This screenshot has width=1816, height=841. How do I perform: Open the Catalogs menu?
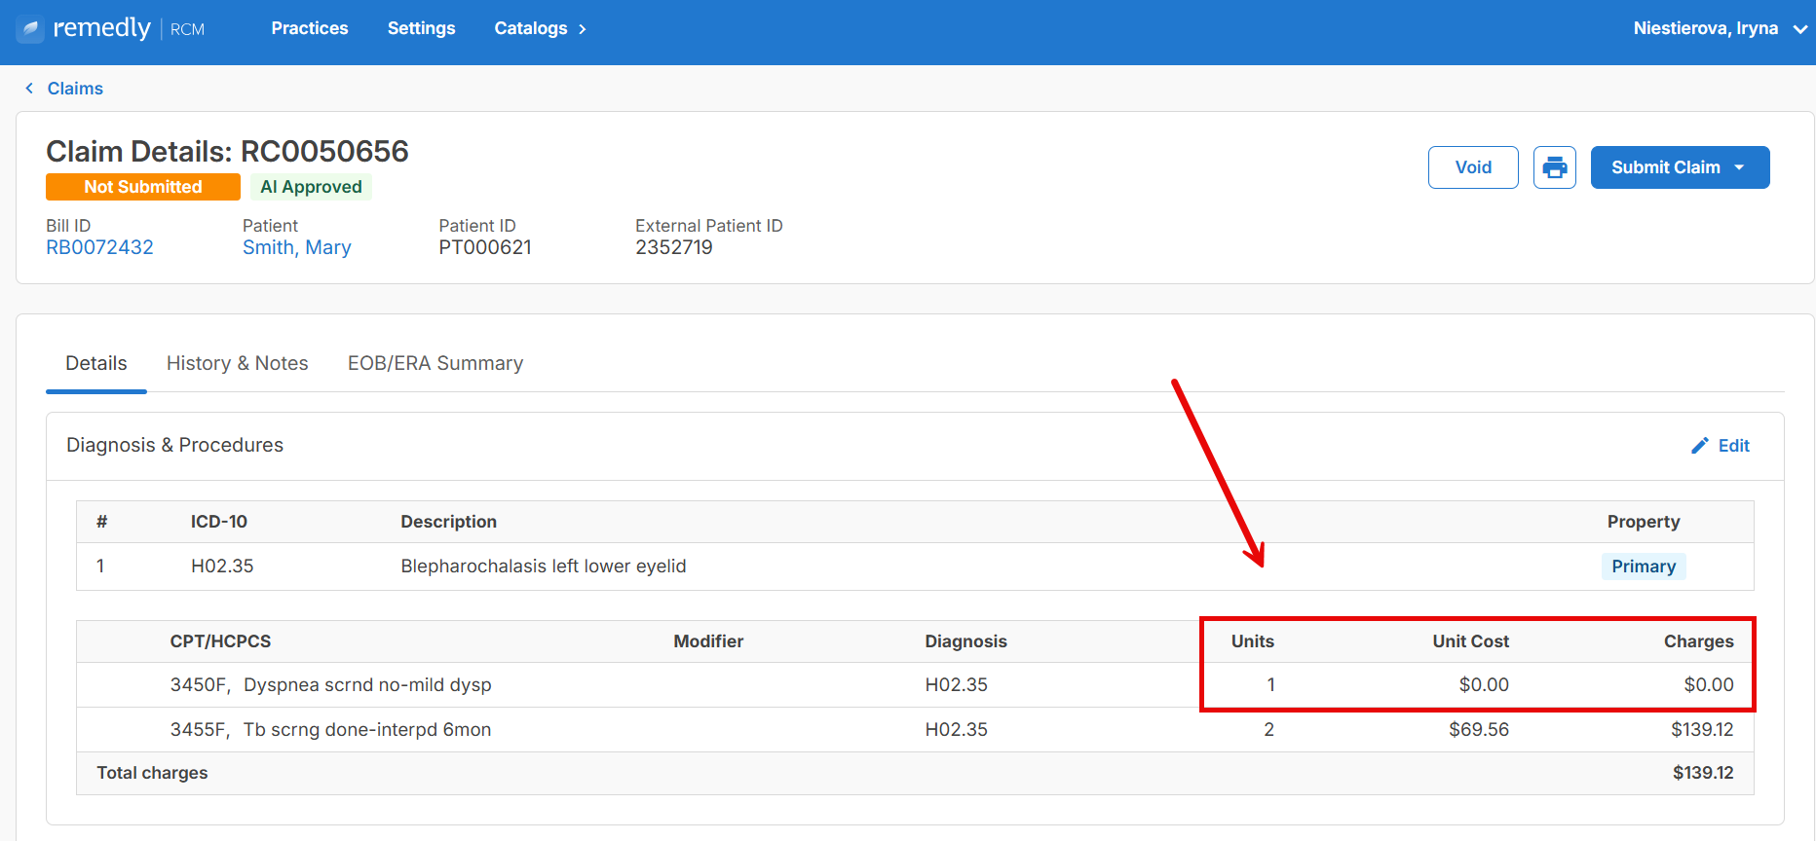(531, 28)
